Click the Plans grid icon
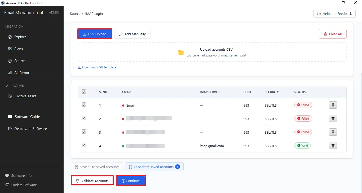The width and height of the screenshot is (362, 193). [x=10, y=49]
